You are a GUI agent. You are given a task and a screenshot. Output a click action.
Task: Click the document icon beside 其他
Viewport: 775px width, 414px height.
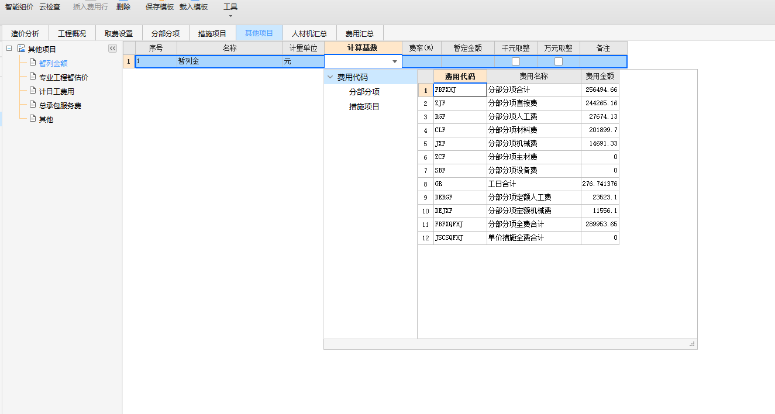coord(33,119)
